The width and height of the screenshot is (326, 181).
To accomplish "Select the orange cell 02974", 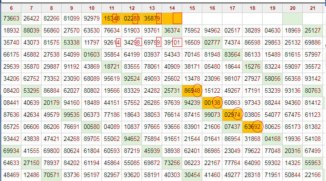I will pyautogui.click(x=232, y=115).
